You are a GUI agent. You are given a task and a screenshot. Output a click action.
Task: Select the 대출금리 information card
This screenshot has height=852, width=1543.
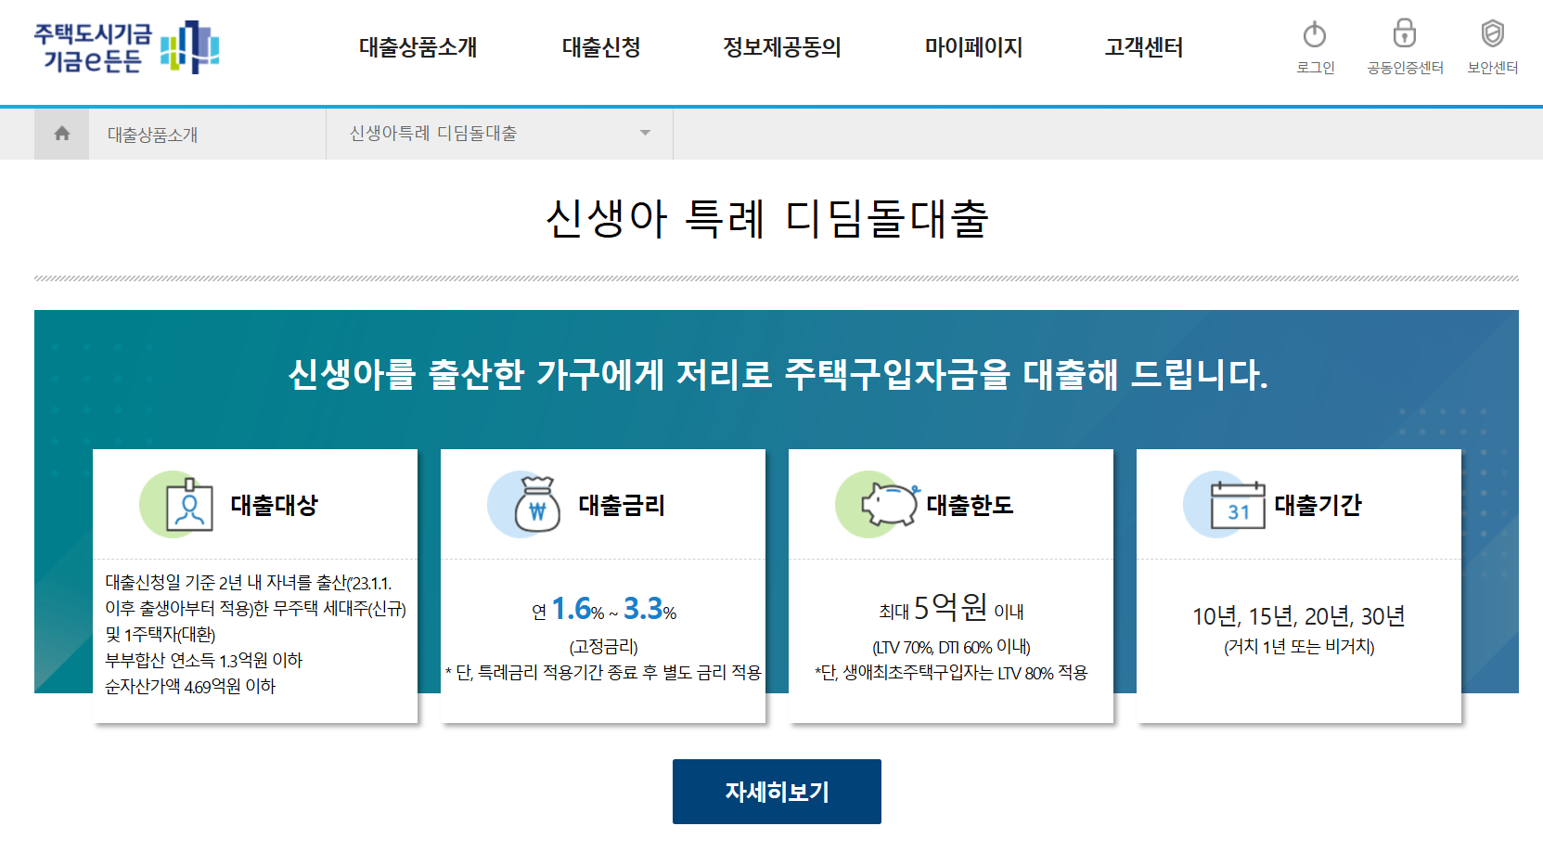pyautogui.click(x=602, y=587)
